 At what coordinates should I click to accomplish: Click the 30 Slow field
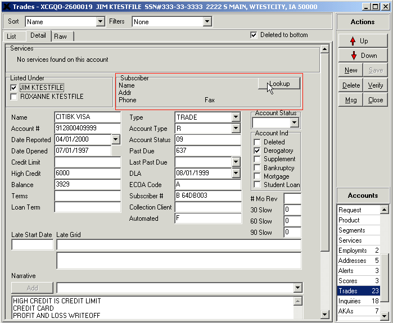[292, 210]
